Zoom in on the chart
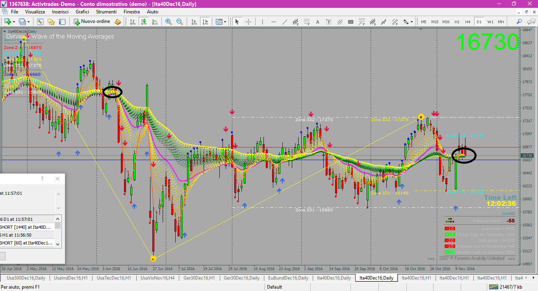The height and width of the screenshot is (291, 538). pyautogui.click(x=169, y=22)
